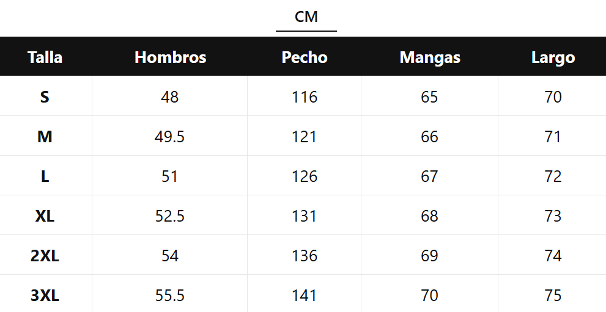Click the Talla column header
This screenshot has height=312, width=606.
pyautogui.click(x=45, y=57)
